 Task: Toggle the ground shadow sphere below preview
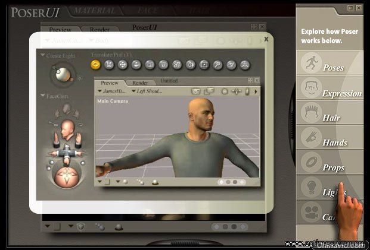click(x=156, y=182)
